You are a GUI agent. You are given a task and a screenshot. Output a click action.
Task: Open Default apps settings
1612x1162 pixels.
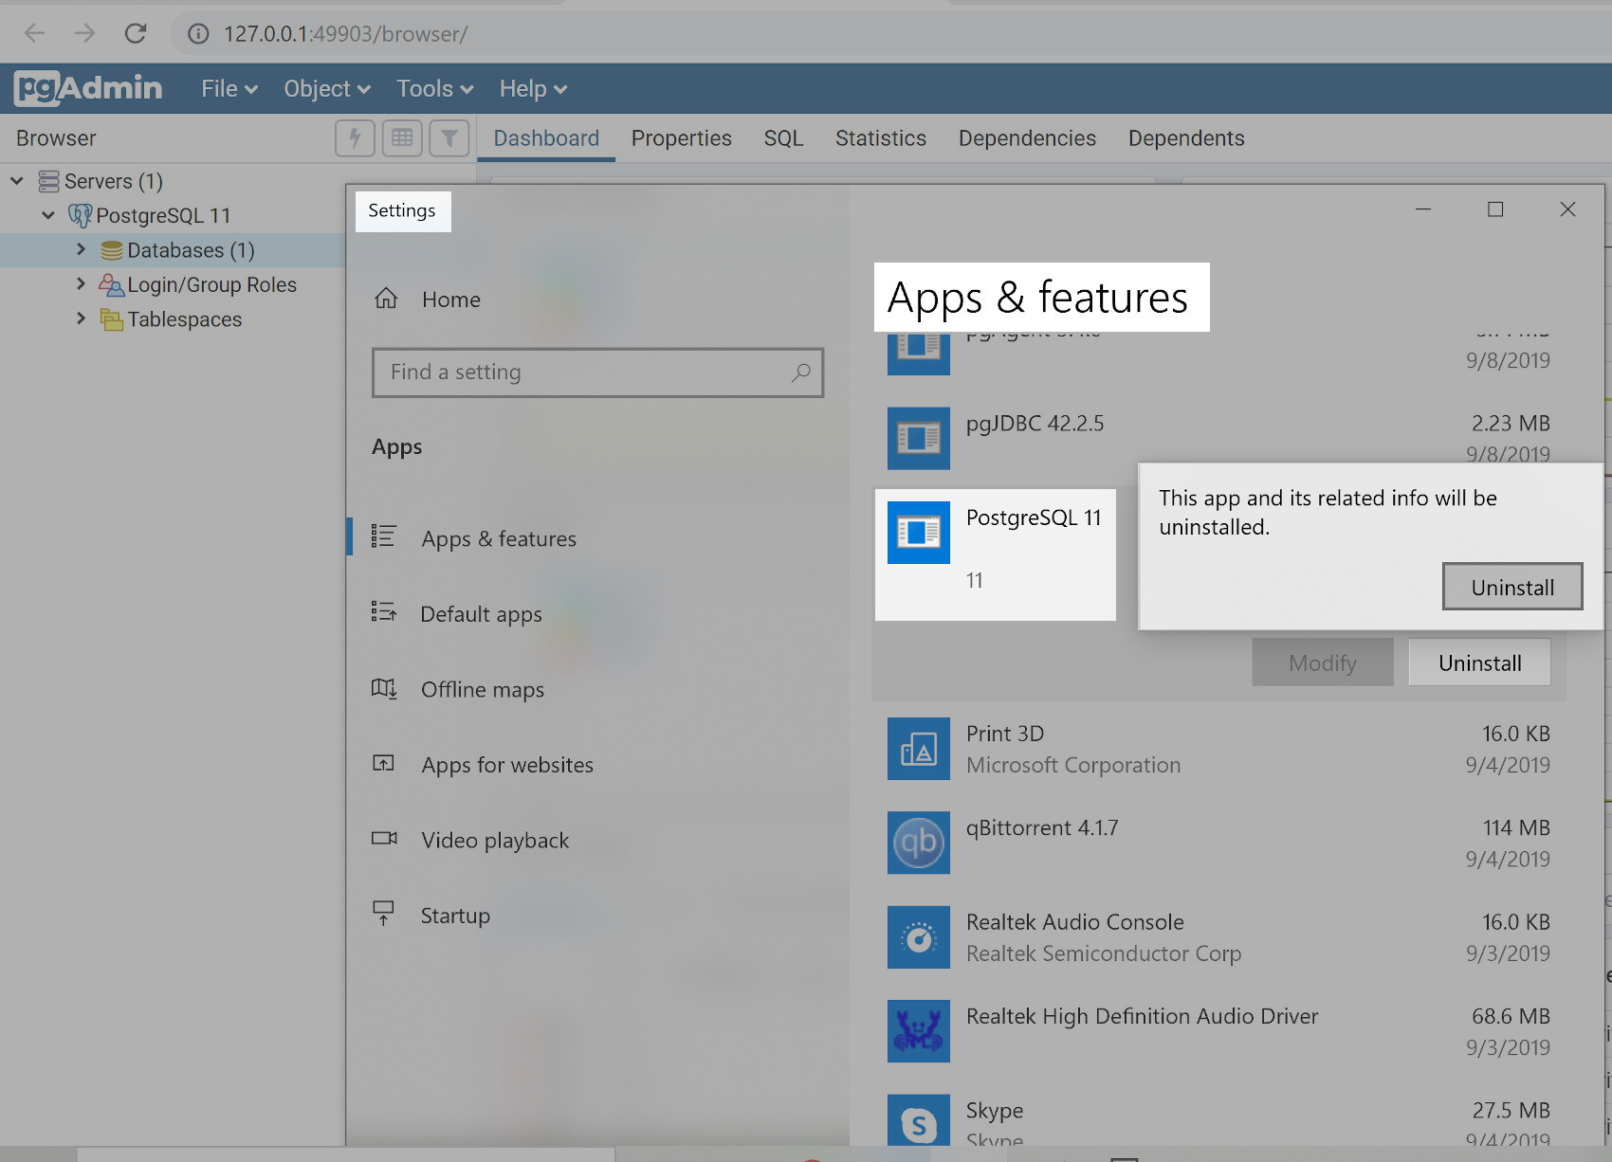pos(481,613)
